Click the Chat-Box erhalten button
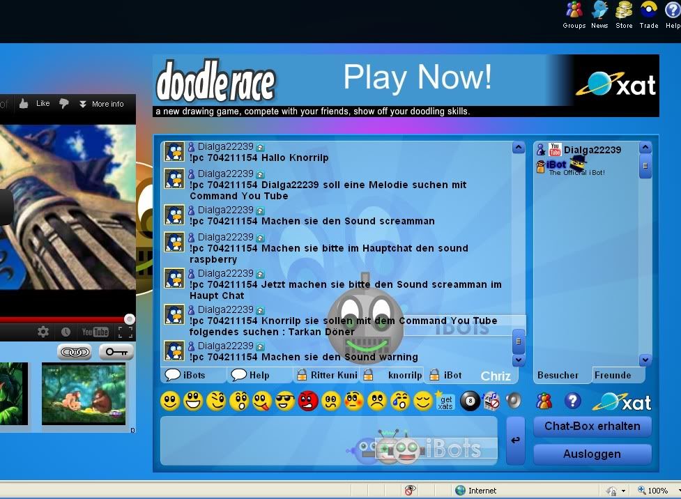 point(592,427)
